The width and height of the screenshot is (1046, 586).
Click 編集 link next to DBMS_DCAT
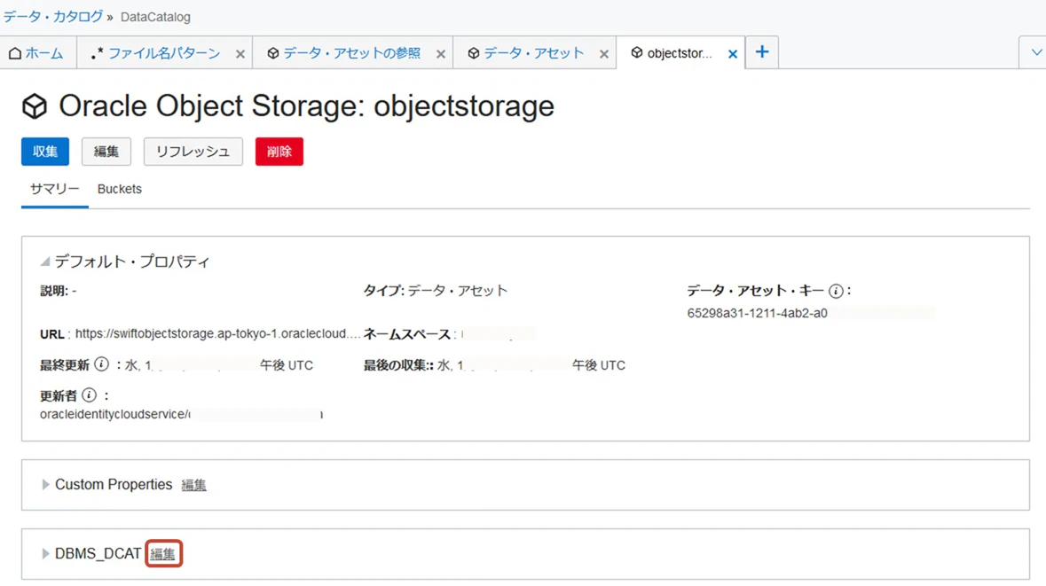(162, 554)
